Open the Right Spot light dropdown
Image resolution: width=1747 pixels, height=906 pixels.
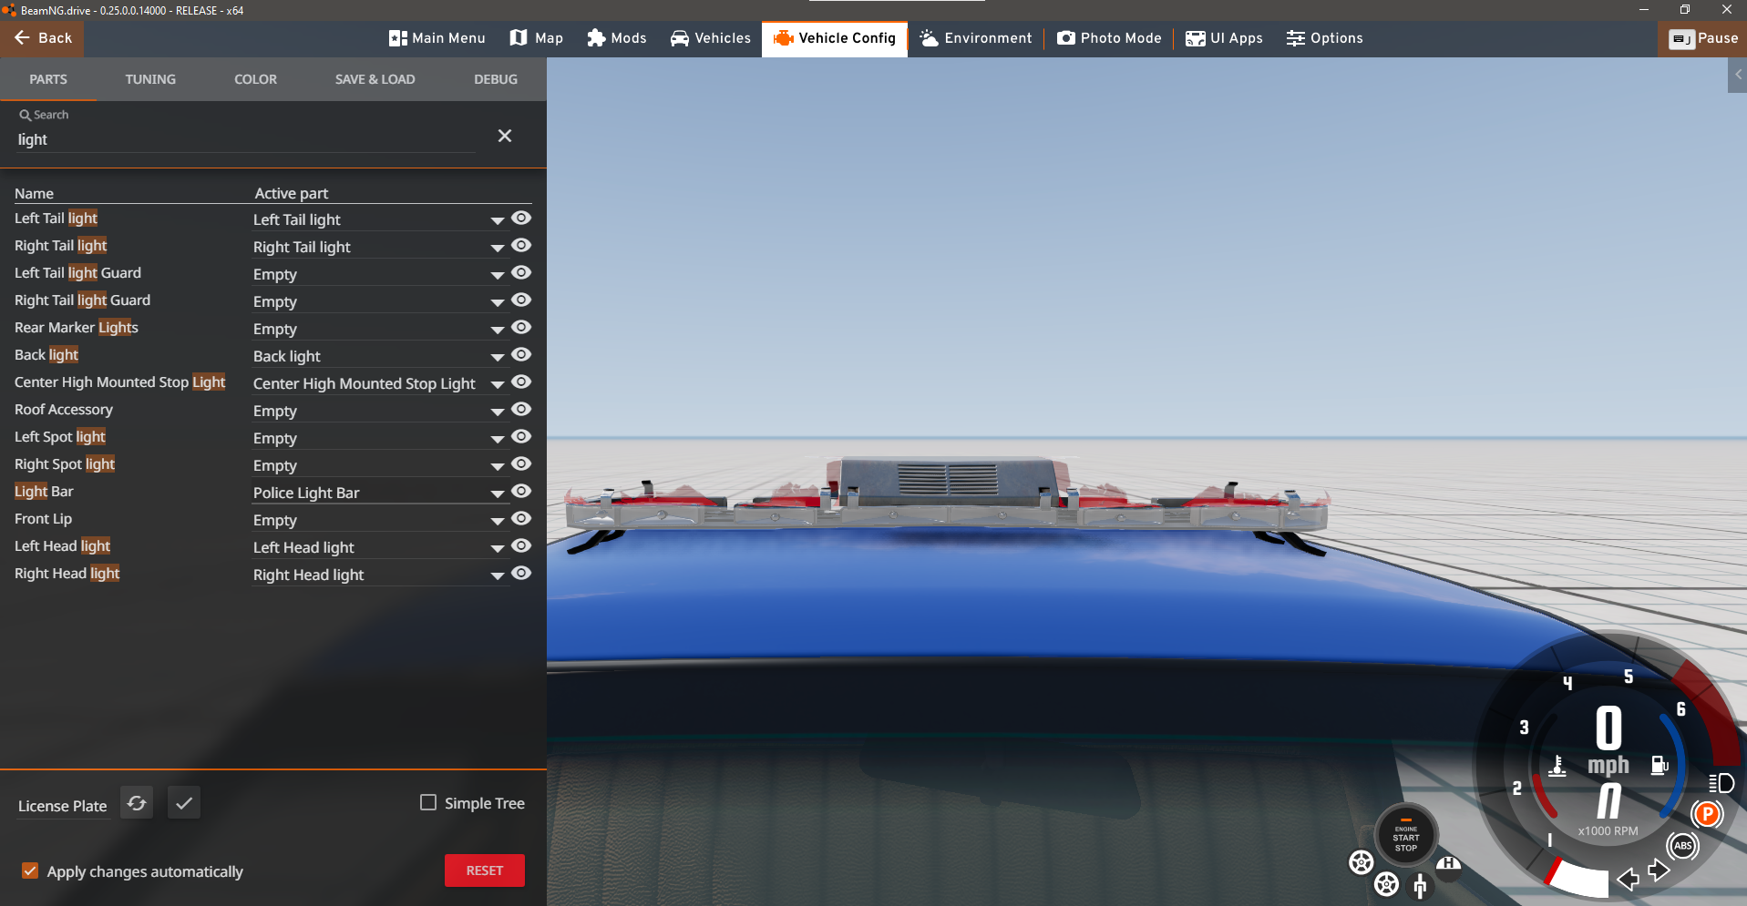(379, 465)
